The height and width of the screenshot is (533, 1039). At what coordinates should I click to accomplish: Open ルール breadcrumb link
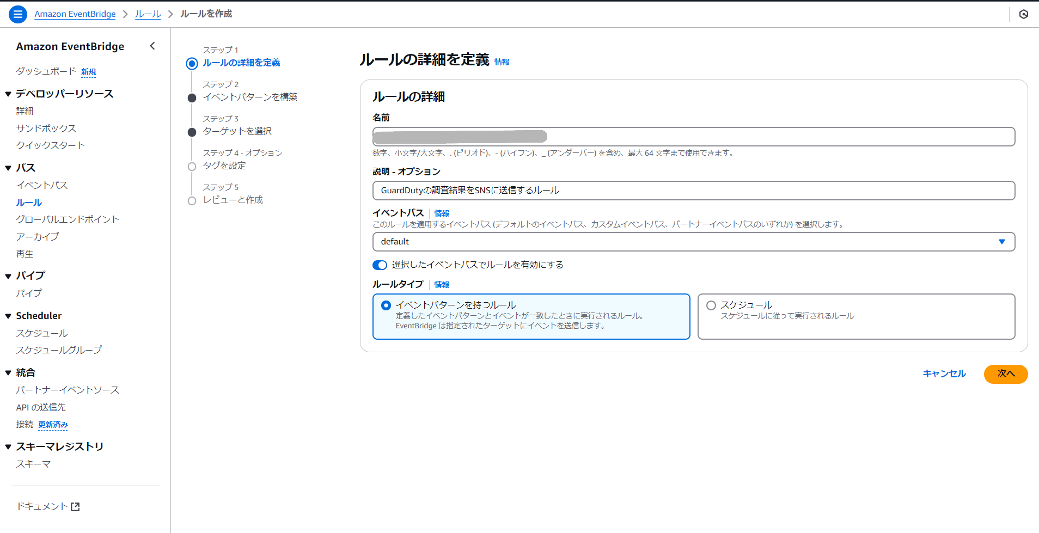(148, 14)
